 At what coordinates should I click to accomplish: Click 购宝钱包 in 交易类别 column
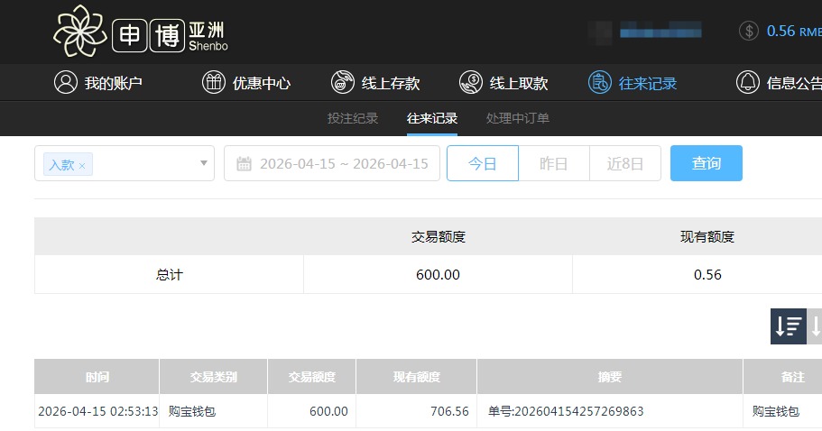coord(192,411)
